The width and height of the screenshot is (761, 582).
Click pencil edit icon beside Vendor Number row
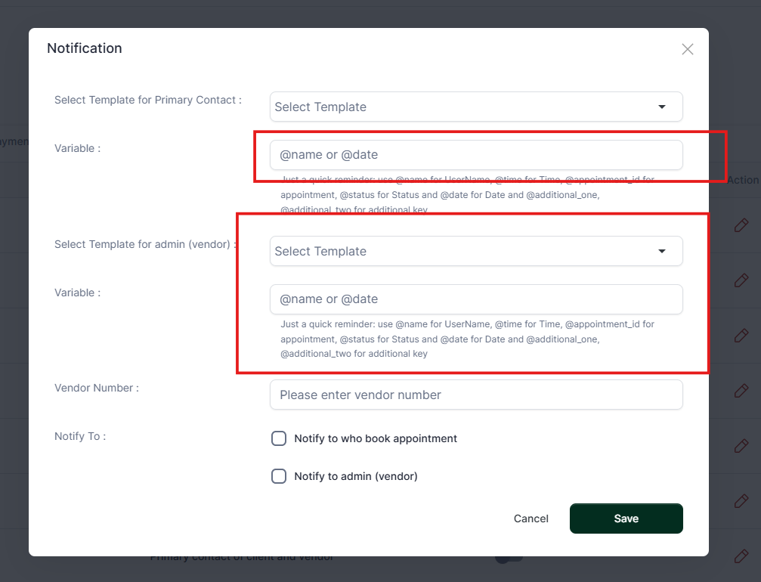coord(741,390)
